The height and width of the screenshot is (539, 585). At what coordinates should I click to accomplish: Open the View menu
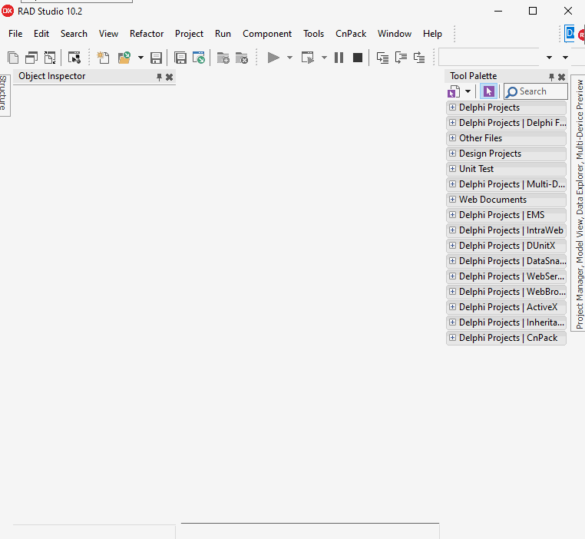[x=108, y=34]
